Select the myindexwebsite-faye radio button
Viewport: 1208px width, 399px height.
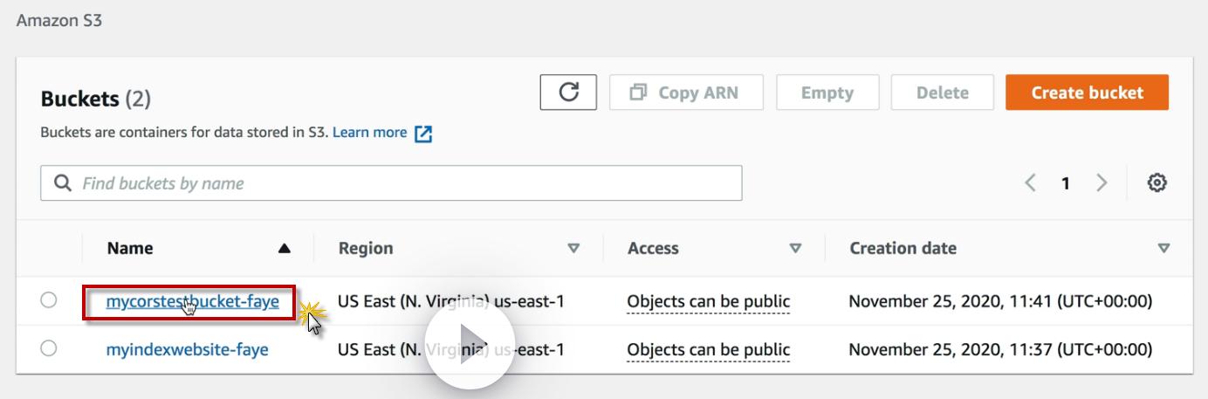tap(49, 349)
